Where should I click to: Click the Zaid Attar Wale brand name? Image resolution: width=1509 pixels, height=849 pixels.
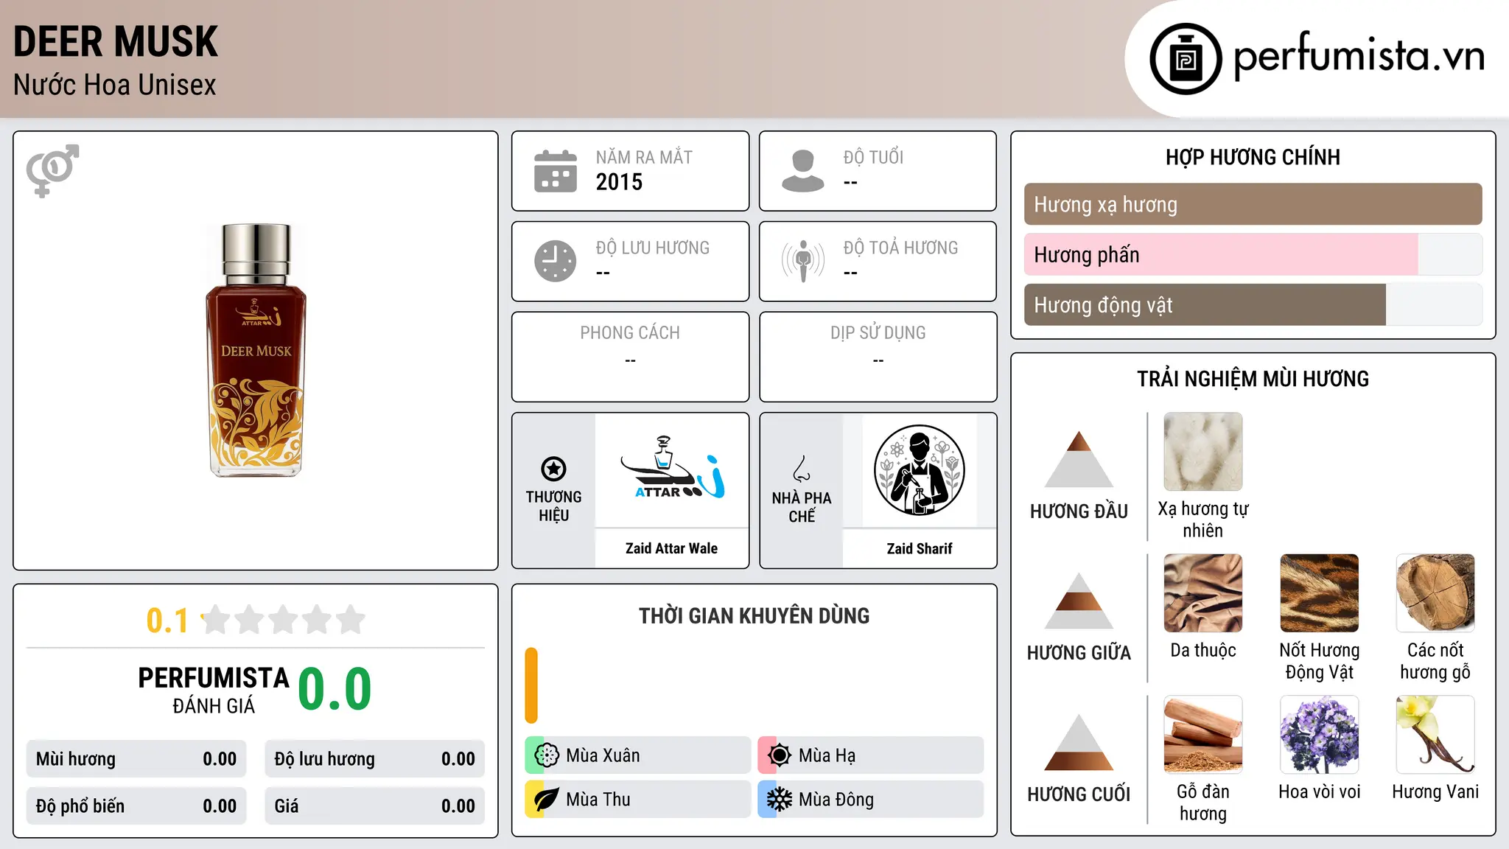click(x=671, y=548)
